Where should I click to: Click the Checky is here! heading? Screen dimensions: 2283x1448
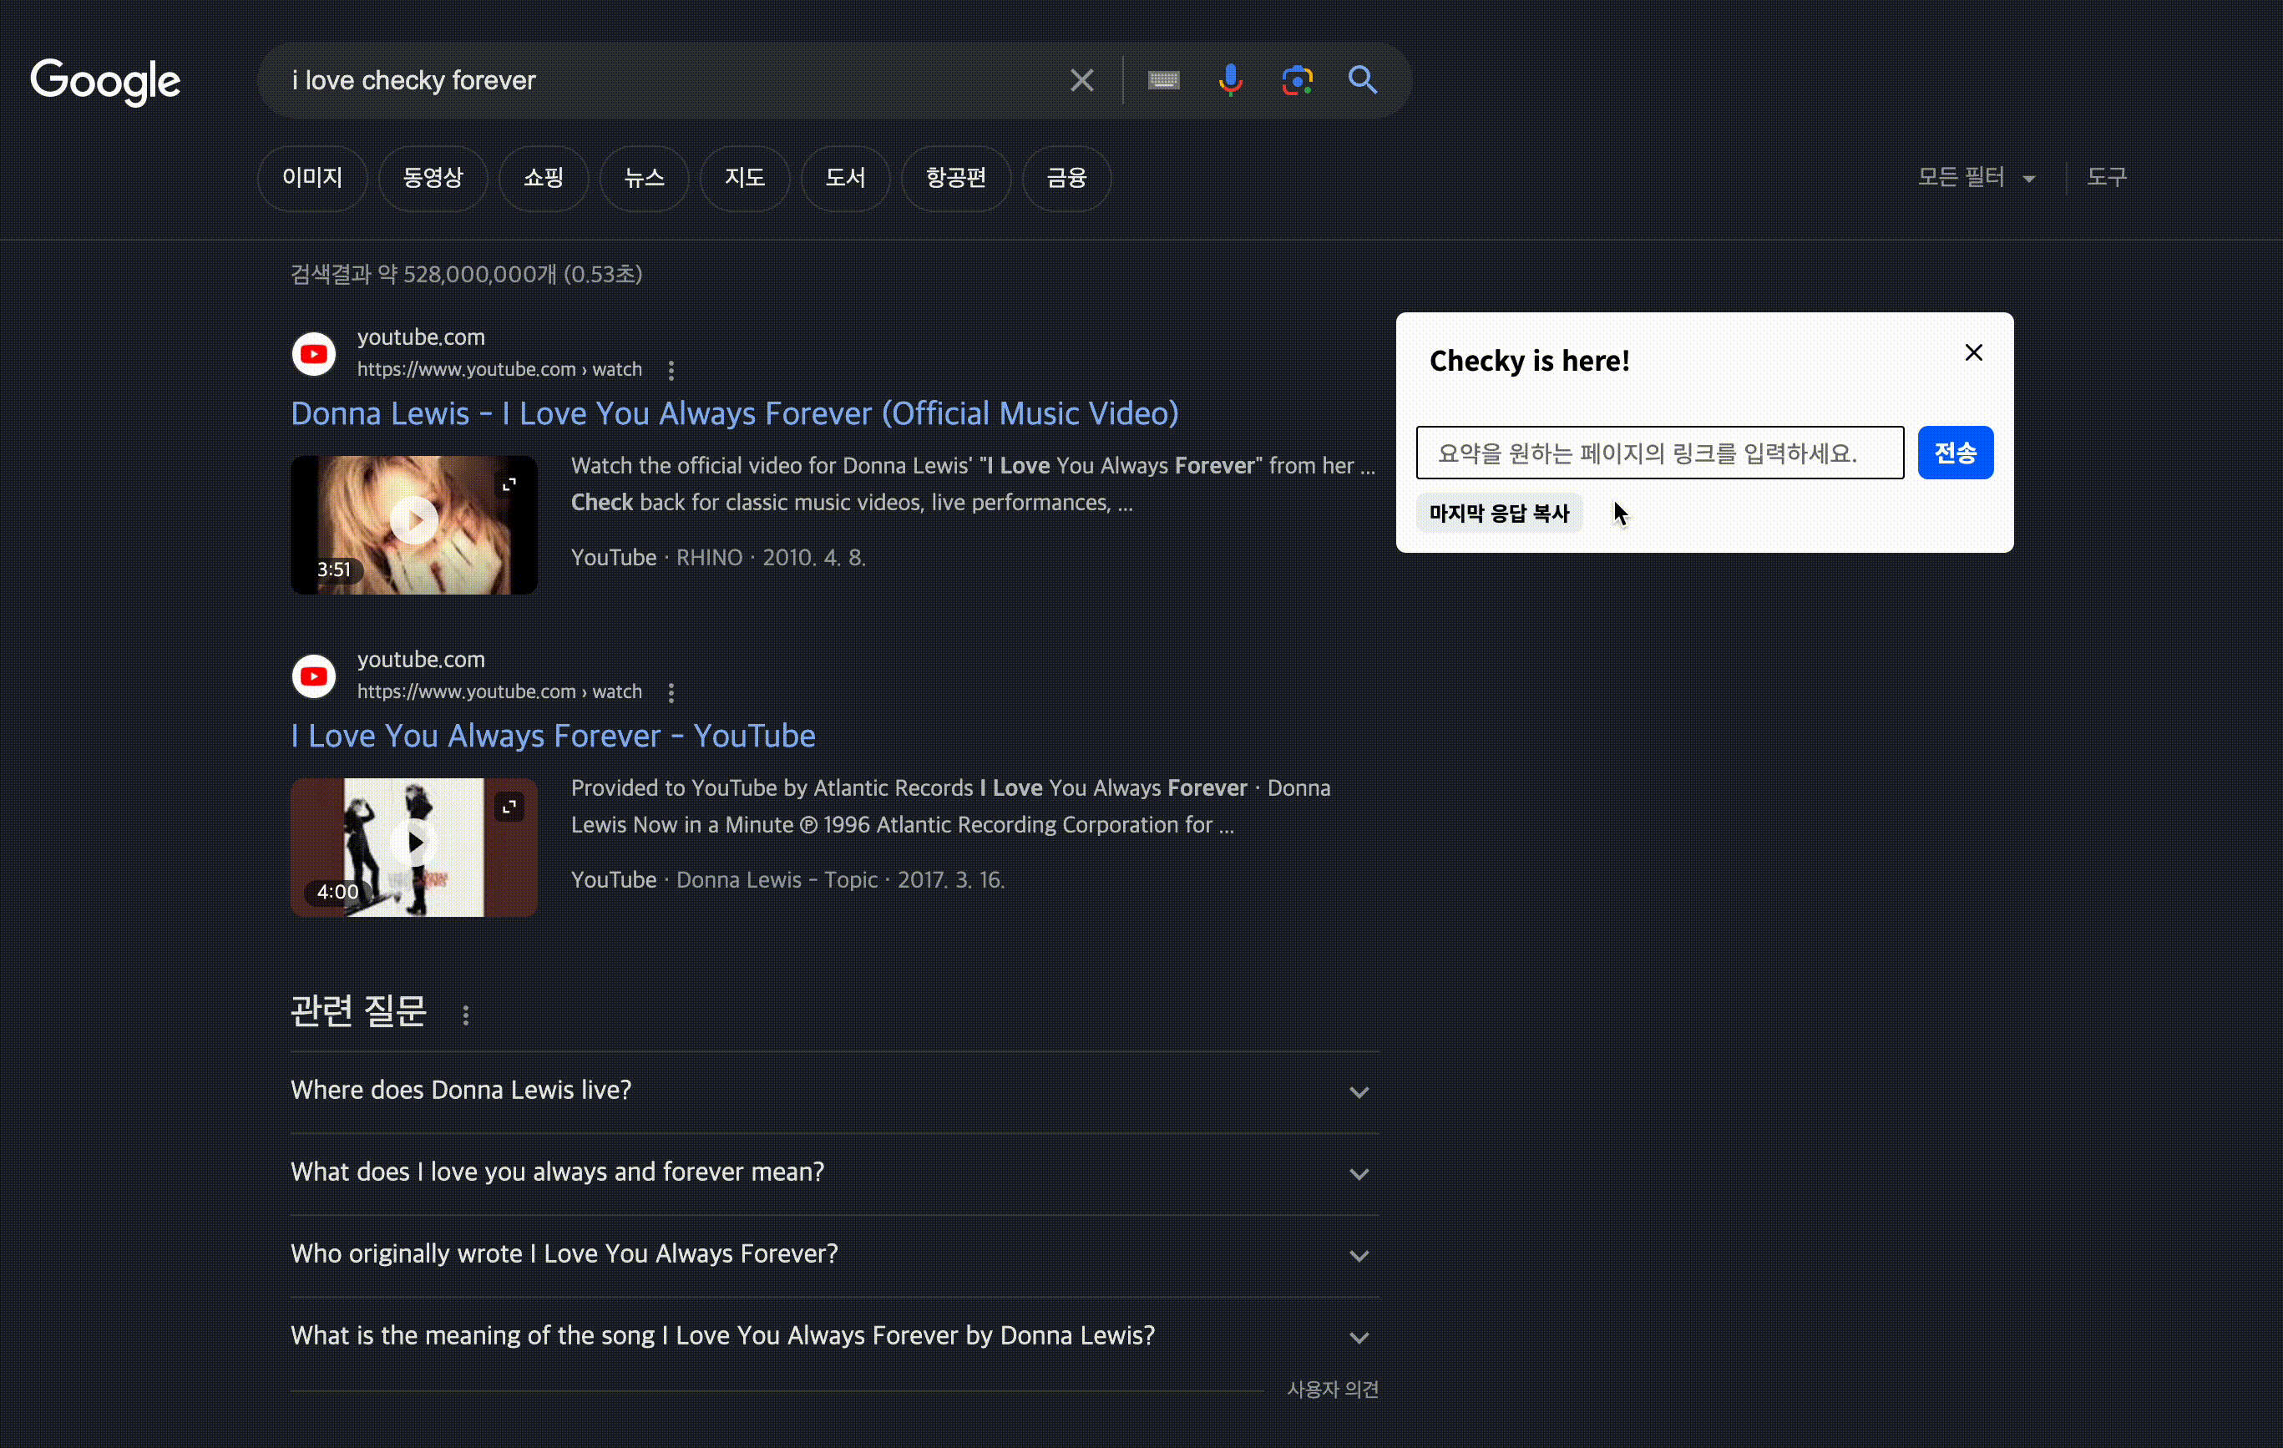click(1529, 362)
